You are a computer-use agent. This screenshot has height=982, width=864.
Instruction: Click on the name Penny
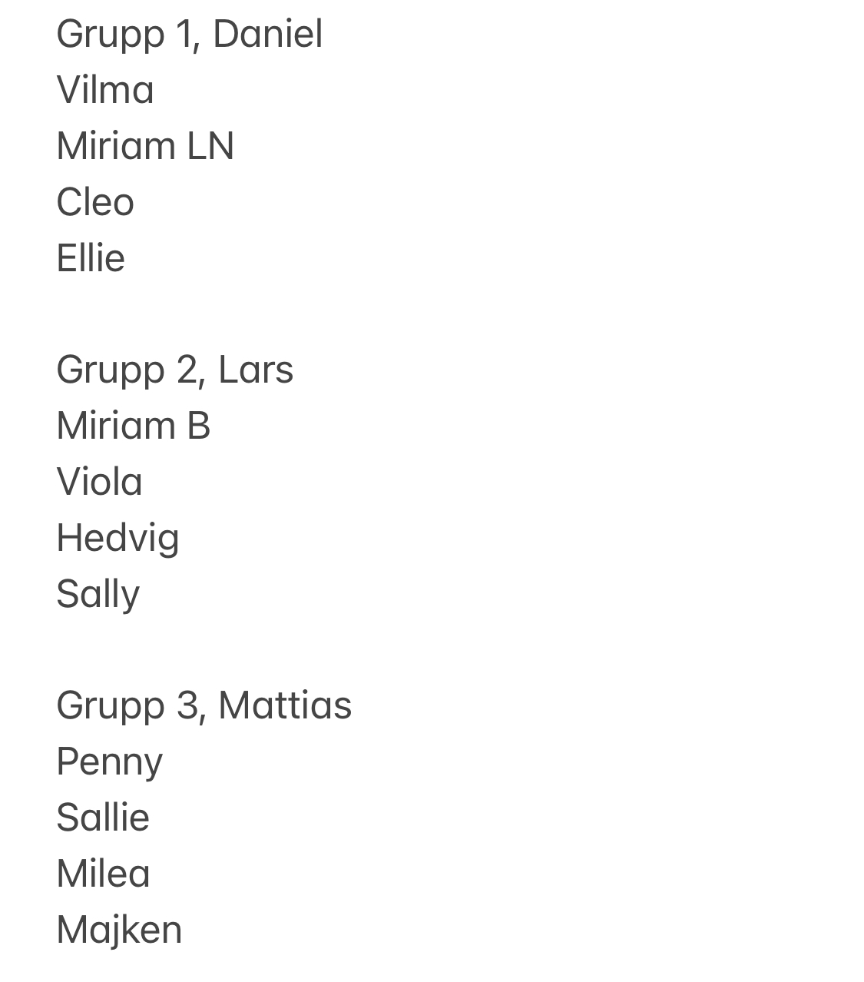click(x=110, y=762)
